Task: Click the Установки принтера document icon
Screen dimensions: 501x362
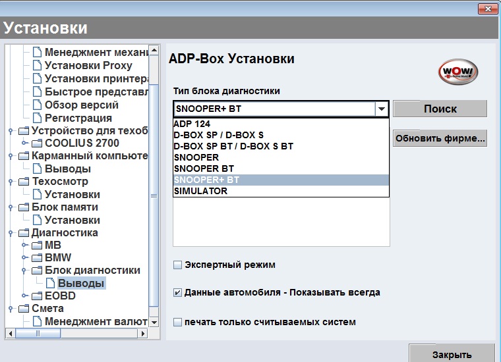Action: pos(38,78)
